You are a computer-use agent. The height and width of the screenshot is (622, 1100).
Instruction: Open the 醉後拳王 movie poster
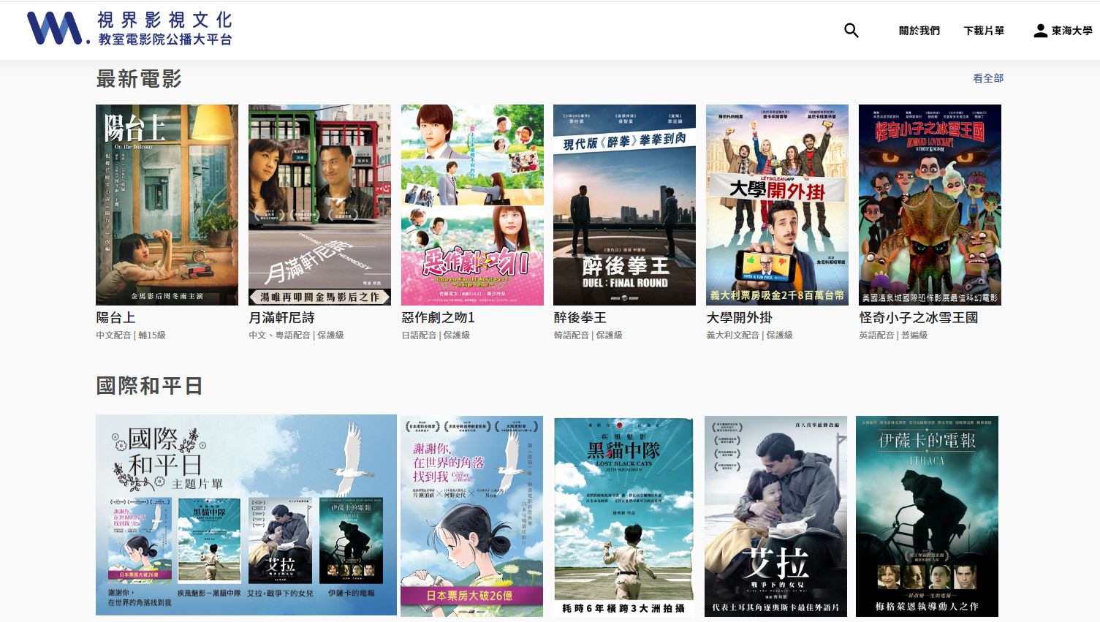point(624,205)
